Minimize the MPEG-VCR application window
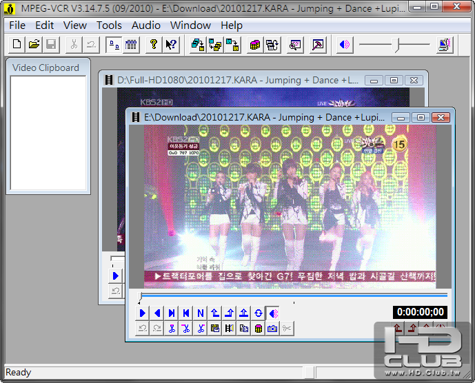Viewport: 475px width, 383px height. click(x=417, y=7)
